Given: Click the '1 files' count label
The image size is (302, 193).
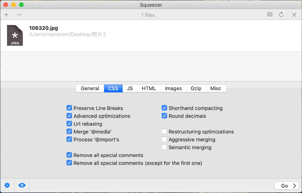Looking at the screenshot, I should point(148,15).
